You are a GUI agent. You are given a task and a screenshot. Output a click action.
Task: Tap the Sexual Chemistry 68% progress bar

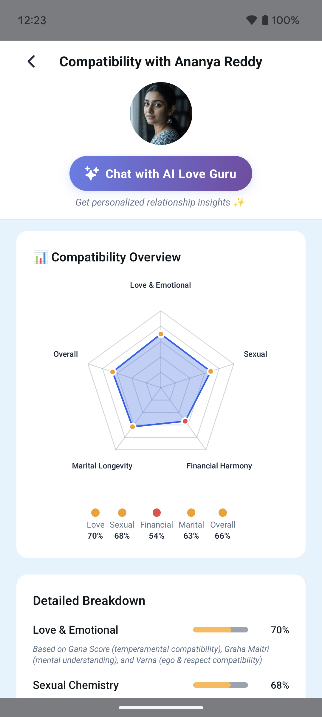coord(221,685)
